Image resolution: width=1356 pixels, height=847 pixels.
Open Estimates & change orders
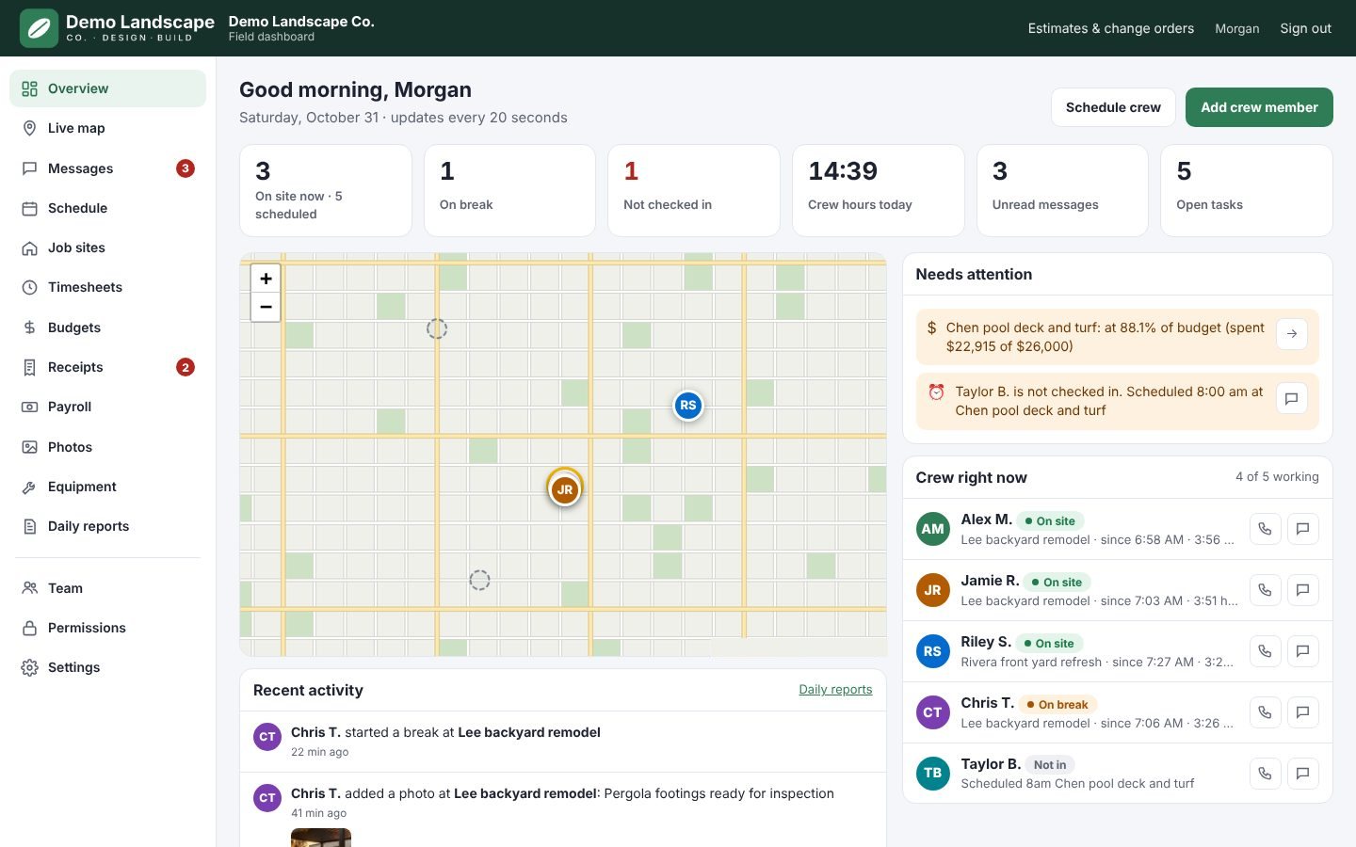click(1111, 28)
